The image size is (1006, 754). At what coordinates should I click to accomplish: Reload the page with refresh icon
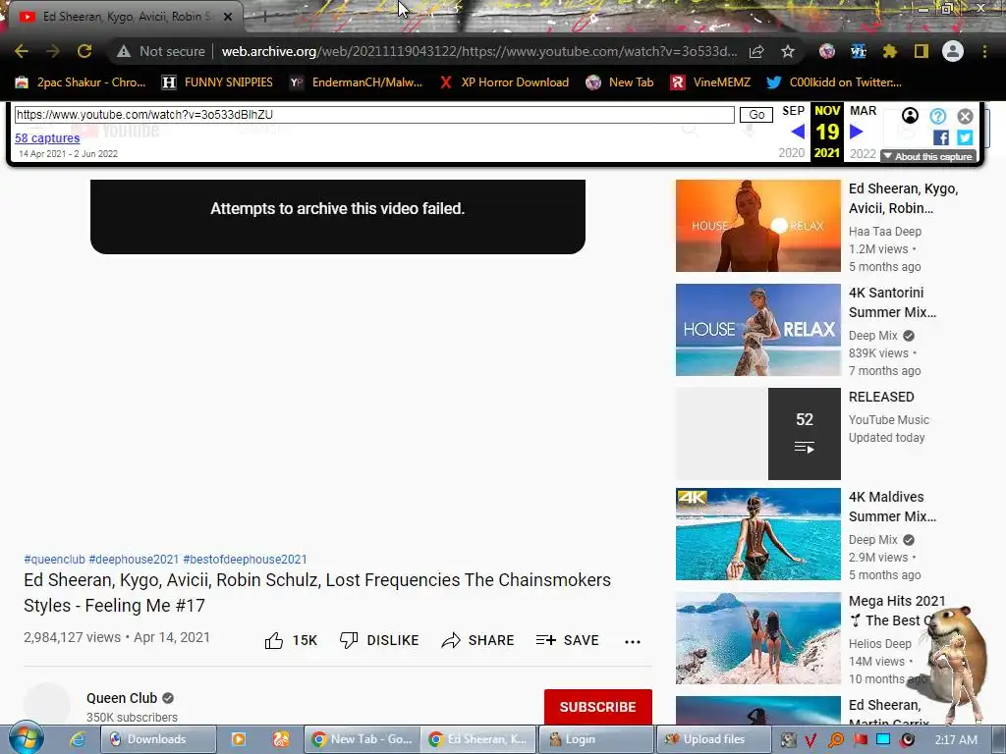click(x=84, y=51)
